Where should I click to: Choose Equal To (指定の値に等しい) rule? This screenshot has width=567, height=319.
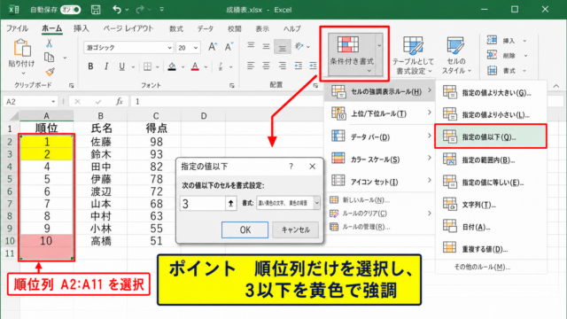pyautogui.click(x=491, y=182)
